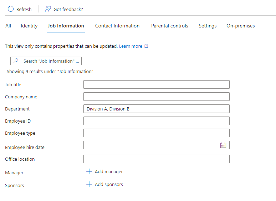The image size is (276, 201).
Task: Click the Refresh circular arrow icon
Action: 11,9
